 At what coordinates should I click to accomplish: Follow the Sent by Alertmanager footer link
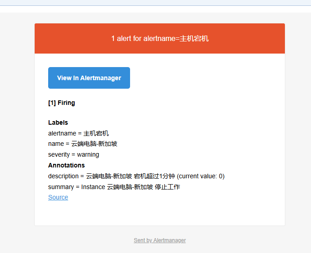tap(160, 240)
